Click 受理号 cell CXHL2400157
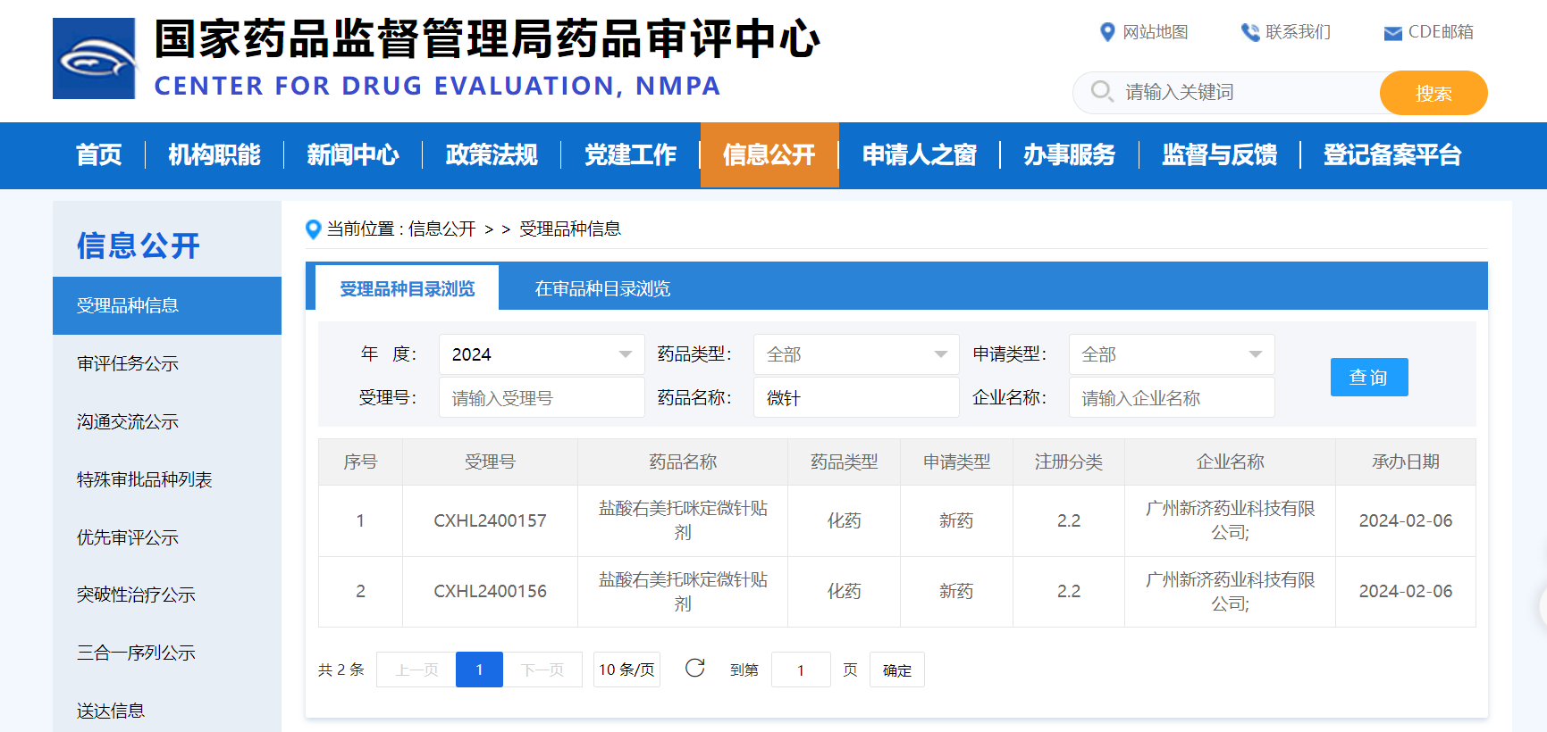1547x732 pixels. click(490, 520)
